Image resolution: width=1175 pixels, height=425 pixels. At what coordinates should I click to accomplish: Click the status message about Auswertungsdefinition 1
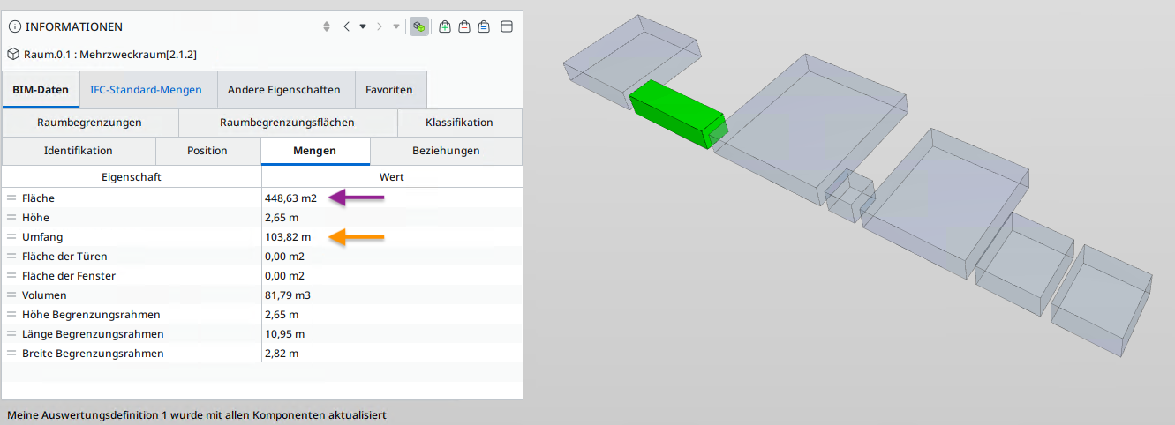click(196, 414)
